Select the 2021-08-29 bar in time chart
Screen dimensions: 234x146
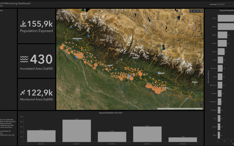(x=41, y=136)
